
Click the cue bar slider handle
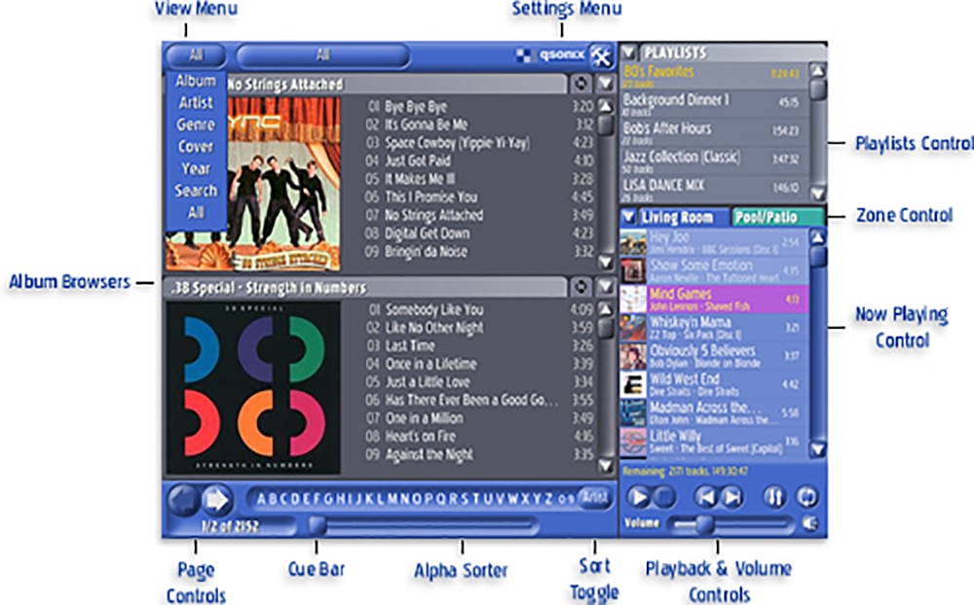coord(318,525)
